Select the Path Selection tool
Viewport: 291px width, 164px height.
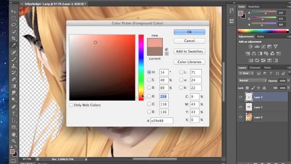point(14,120)
